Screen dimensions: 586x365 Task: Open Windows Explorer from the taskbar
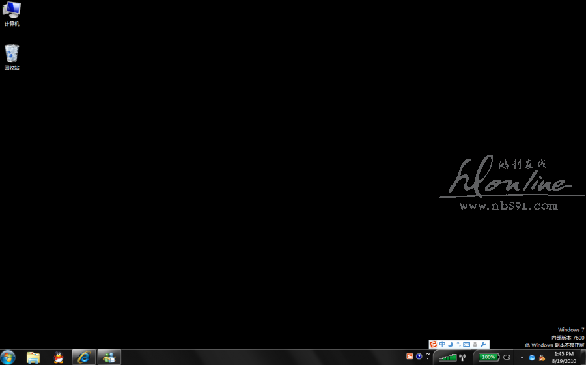33,357
